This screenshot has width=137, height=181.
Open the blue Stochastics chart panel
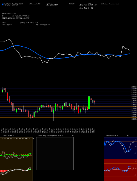point(120,148)
